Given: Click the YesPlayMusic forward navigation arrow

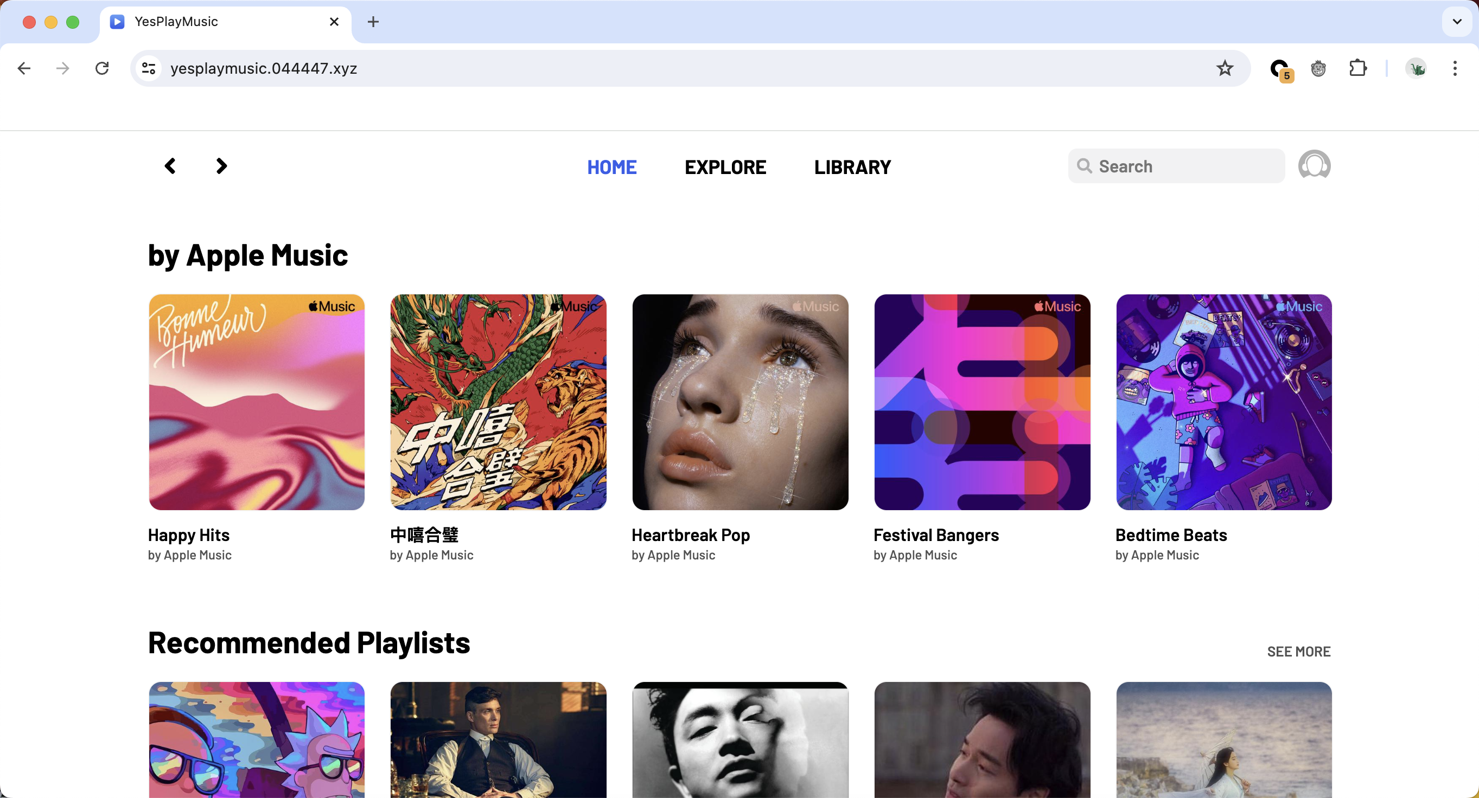Looking at the screenshot, I should click(220, 166).
